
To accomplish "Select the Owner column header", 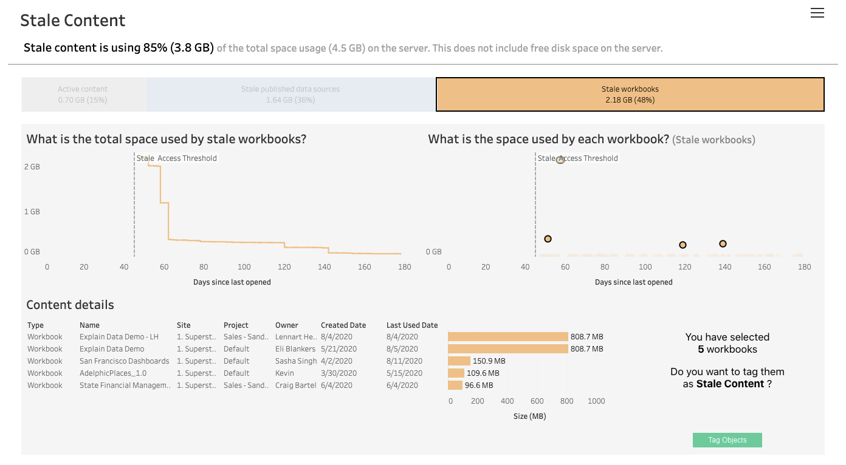I will [x=286, y=325].
